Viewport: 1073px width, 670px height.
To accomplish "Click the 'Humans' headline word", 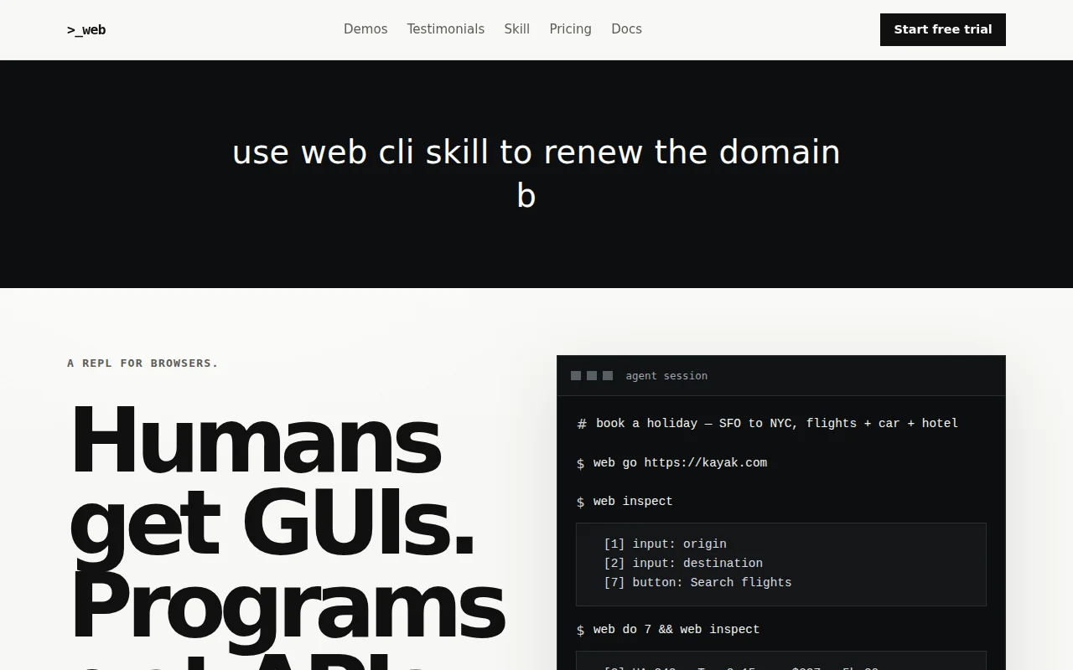I will coord(256,440).
